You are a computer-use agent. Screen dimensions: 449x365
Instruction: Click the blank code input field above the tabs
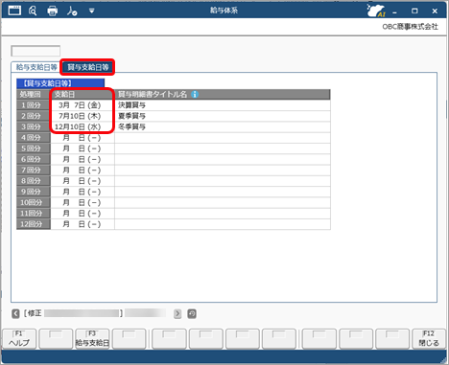[x=35, y=51]
